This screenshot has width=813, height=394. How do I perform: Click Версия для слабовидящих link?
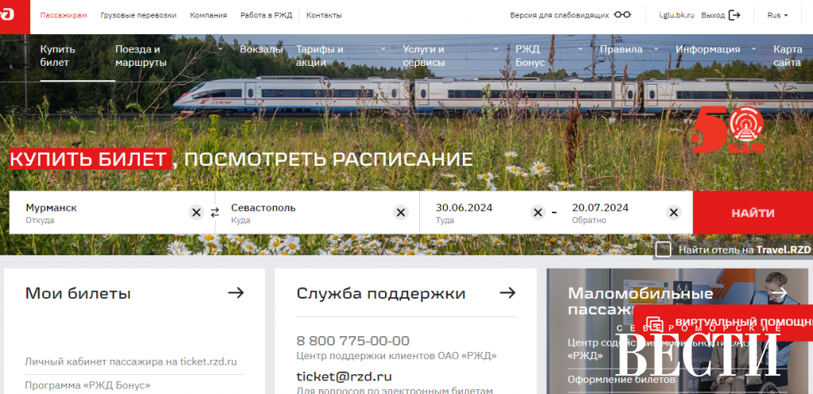tap(560, 15)
